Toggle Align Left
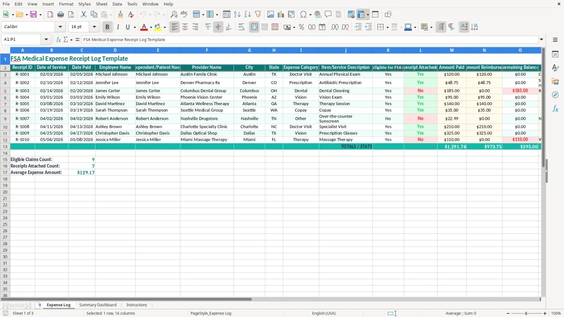 pyautogui.click(x=175, y=27)
